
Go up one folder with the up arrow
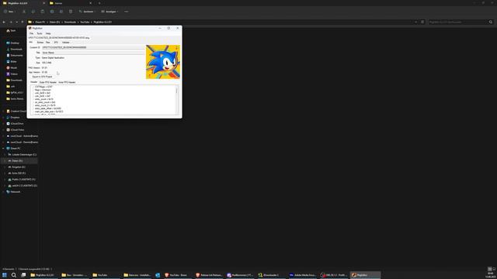pyautogui.click(x=23, y=22)
